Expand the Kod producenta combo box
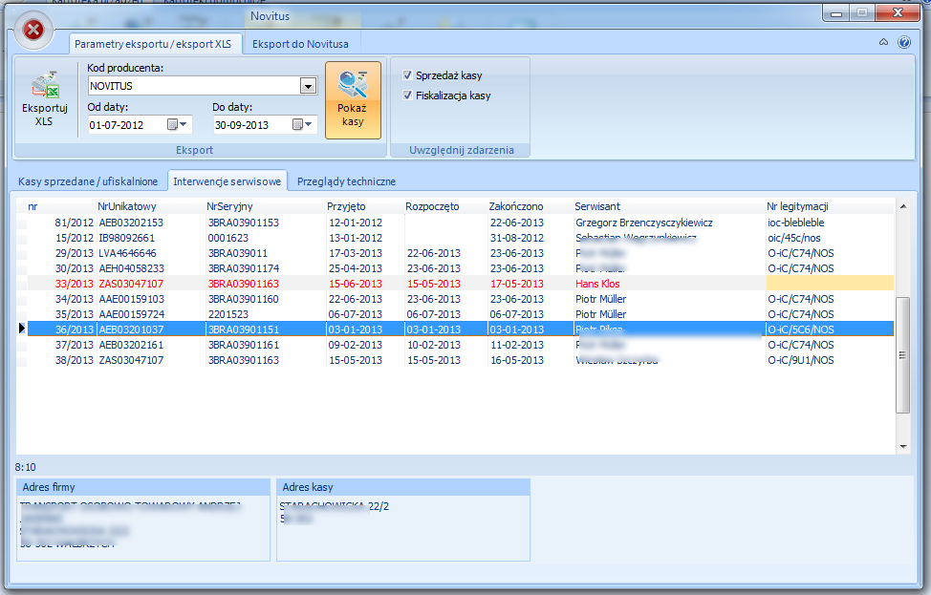 coord(308,86)
